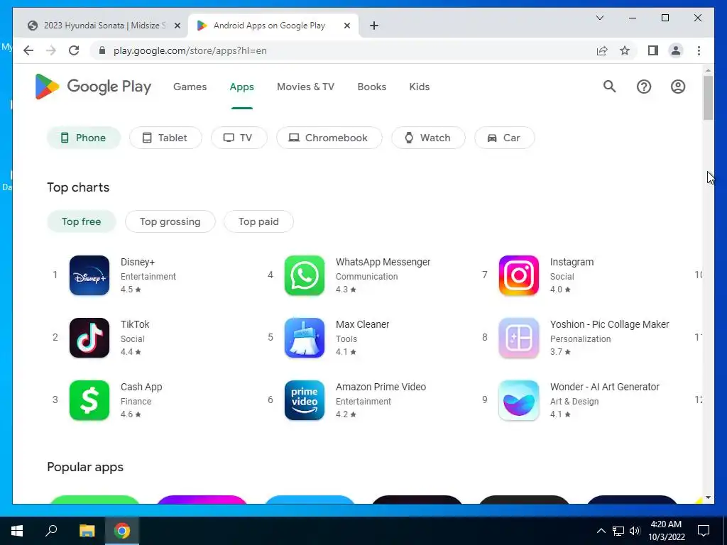This screenshot has height=545, width=727.
Task: Close the 2023 Hyundai Sonata tab
Action: tap(177, 26)
